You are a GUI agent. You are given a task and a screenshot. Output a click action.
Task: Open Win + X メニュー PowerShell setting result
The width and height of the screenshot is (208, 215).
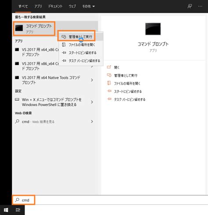point(55,102)
